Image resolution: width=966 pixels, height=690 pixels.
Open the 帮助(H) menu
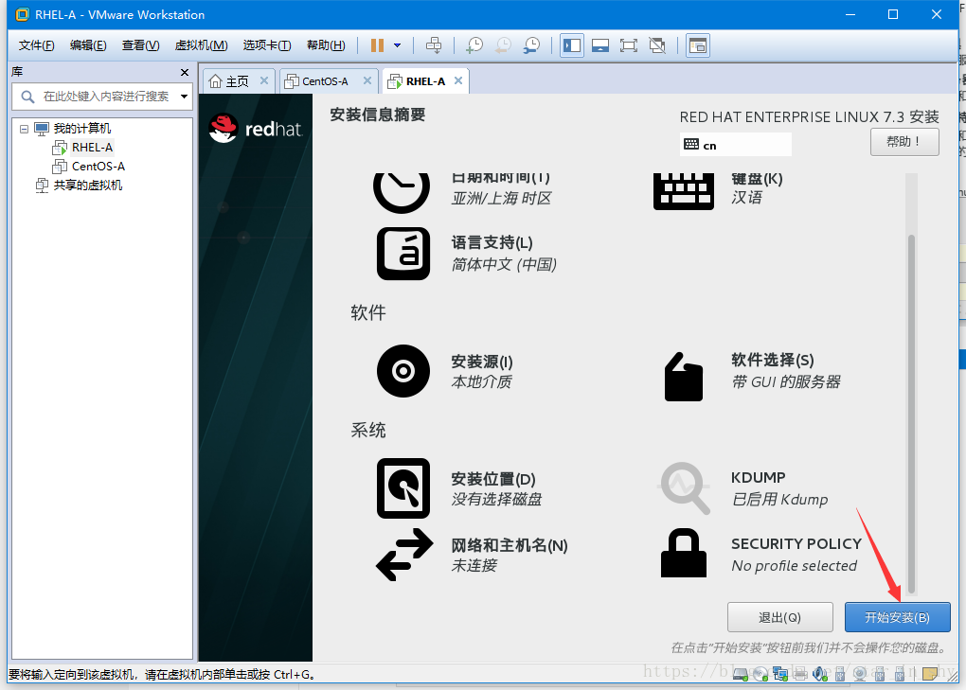pyautogui.click(x=326, y=45)
